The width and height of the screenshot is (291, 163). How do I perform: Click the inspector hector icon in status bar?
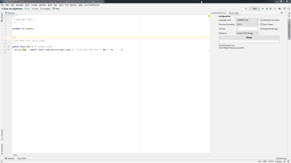[288, 162]
